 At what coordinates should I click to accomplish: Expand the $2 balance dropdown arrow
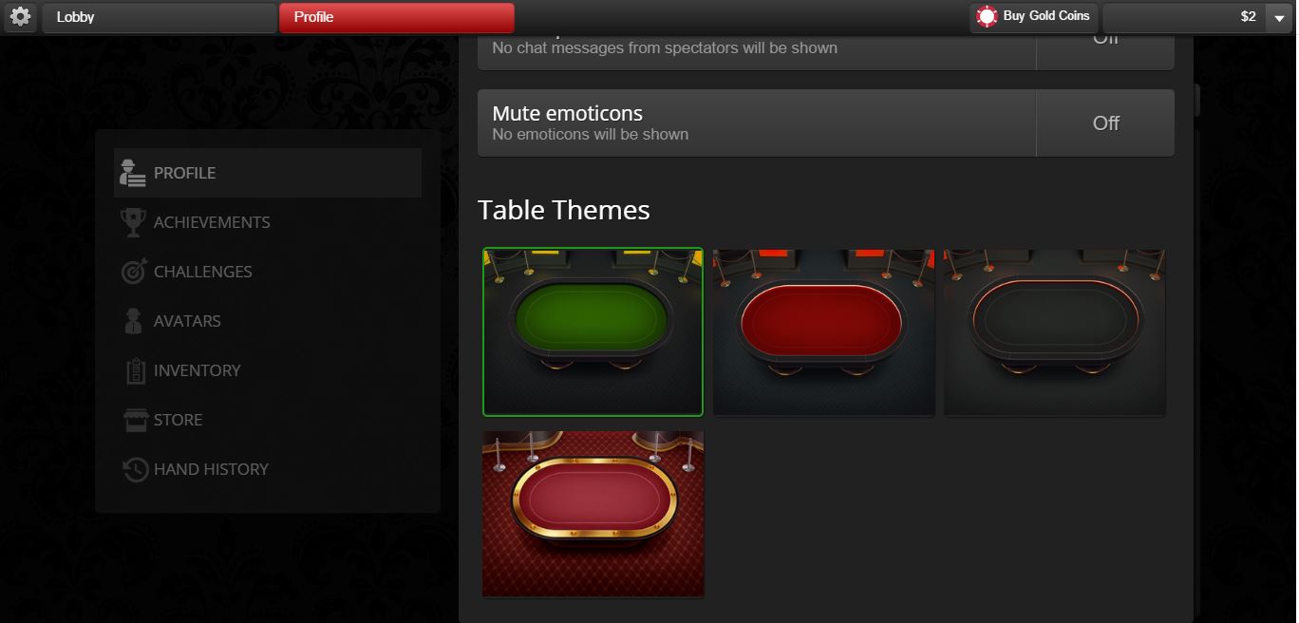click(1278, 18)
